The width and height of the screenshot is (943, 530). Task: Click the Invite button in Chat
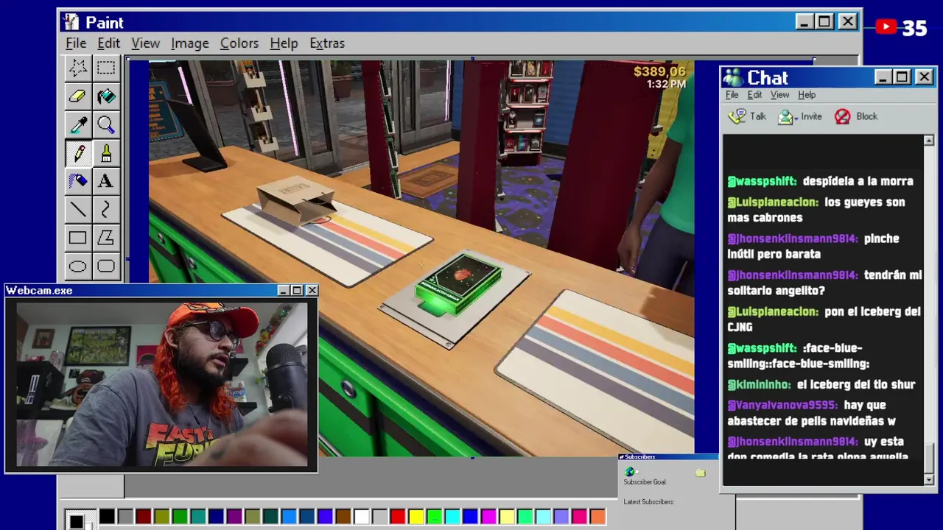click(799, 116)
